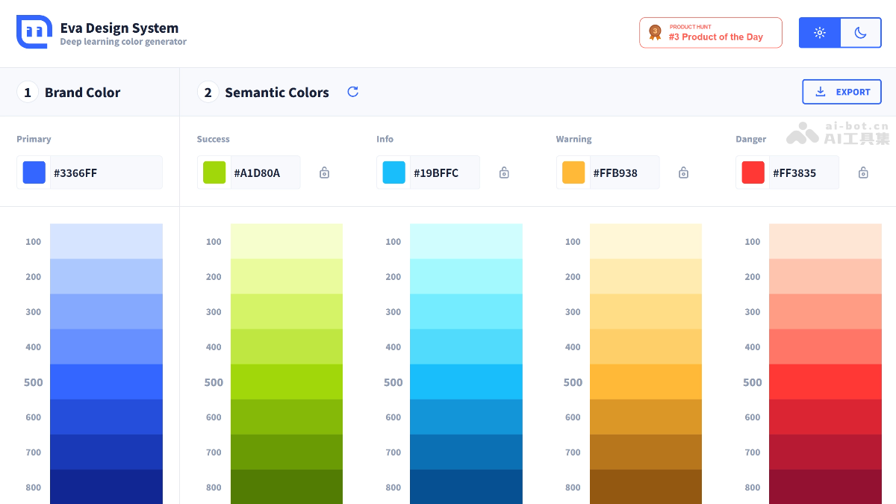The image size is (896, 504).
Task: Select the moon icon for dark theme
Action: (x=860, y=33)
